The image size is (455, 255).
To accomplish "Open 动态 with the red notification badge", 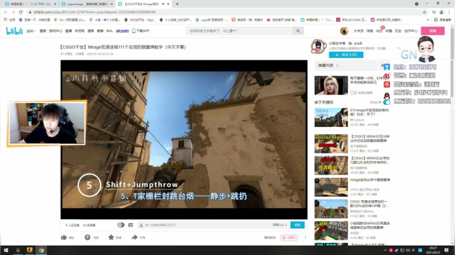I will [380, 30].
